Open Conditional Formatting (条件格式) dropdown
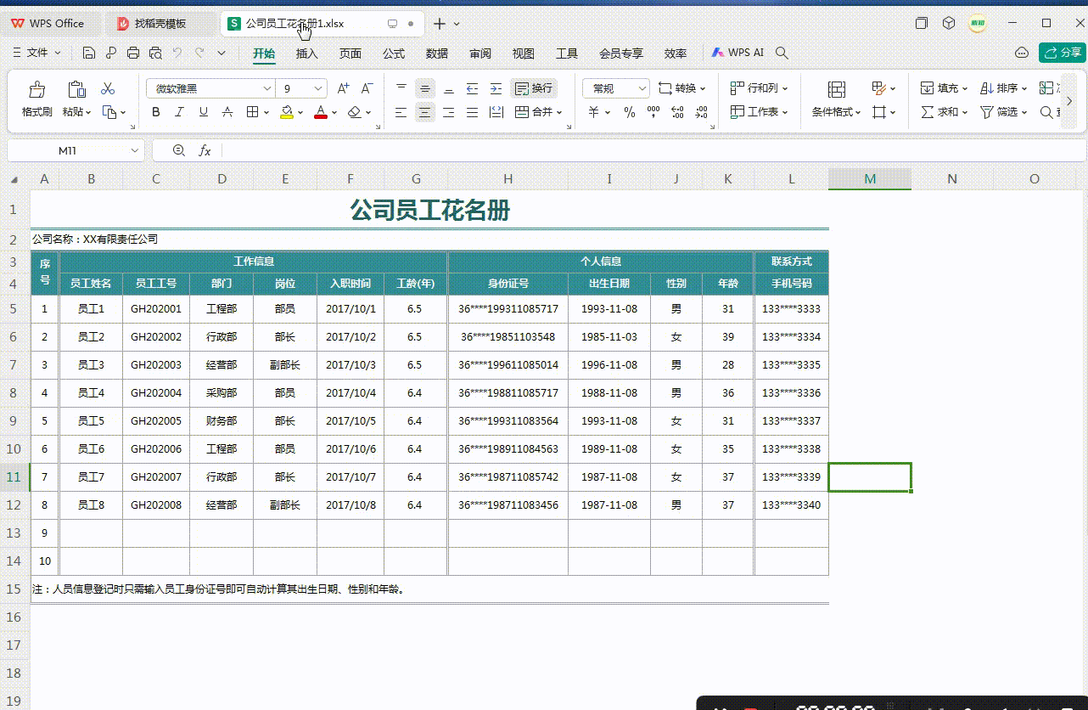The width and height of the screenshot is (1088, 710). coord(836,112)
